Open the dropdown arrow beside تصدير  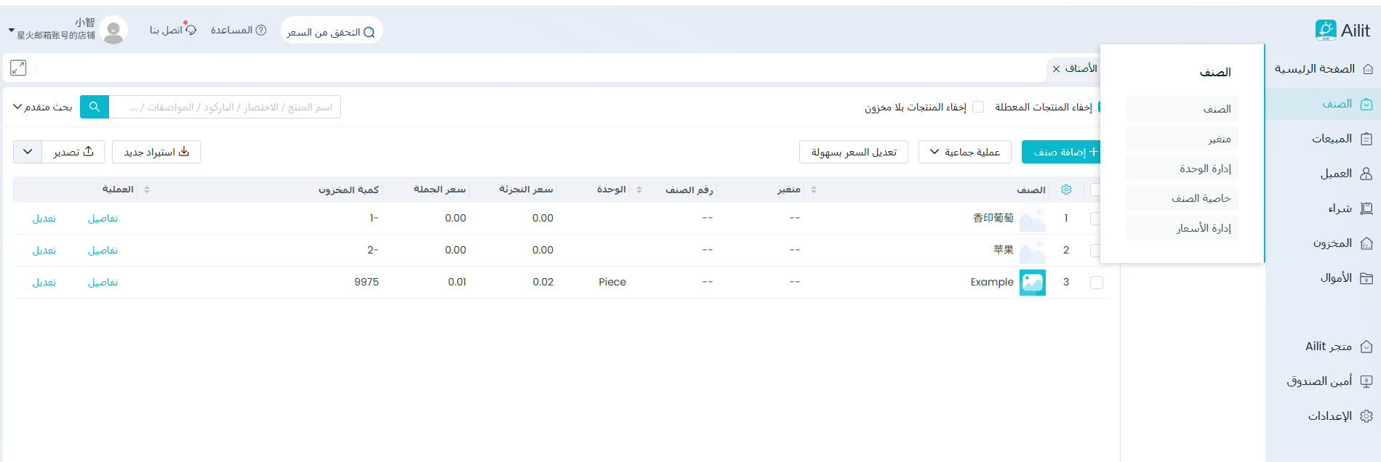28,152
